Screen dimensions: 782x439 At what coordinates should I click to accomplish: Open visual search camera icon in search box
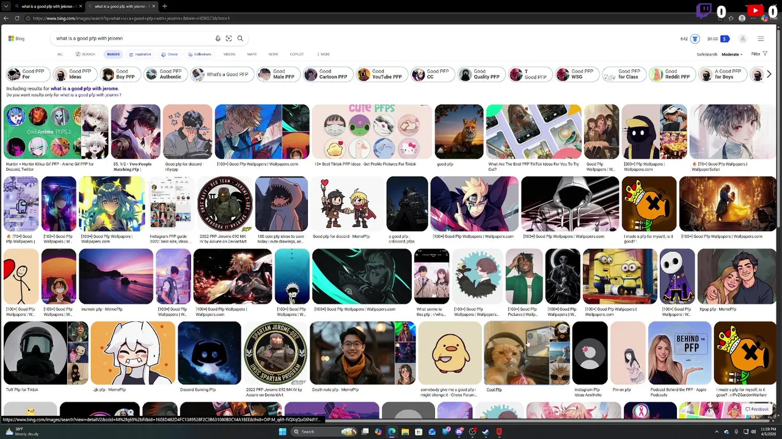[228, 38]
